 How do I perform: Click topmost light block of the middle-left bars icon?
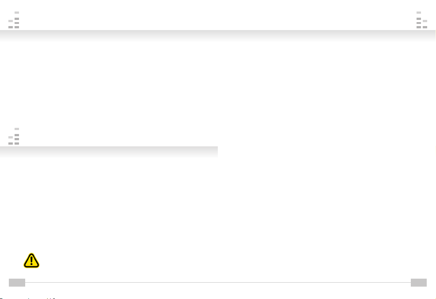click(17, 129)
